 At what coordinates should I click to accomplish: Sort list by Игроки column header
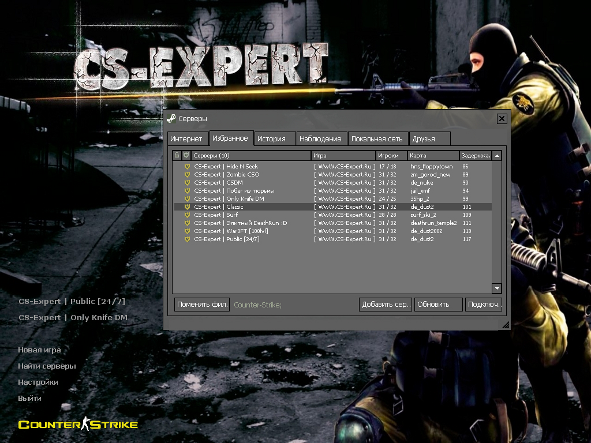392,155
